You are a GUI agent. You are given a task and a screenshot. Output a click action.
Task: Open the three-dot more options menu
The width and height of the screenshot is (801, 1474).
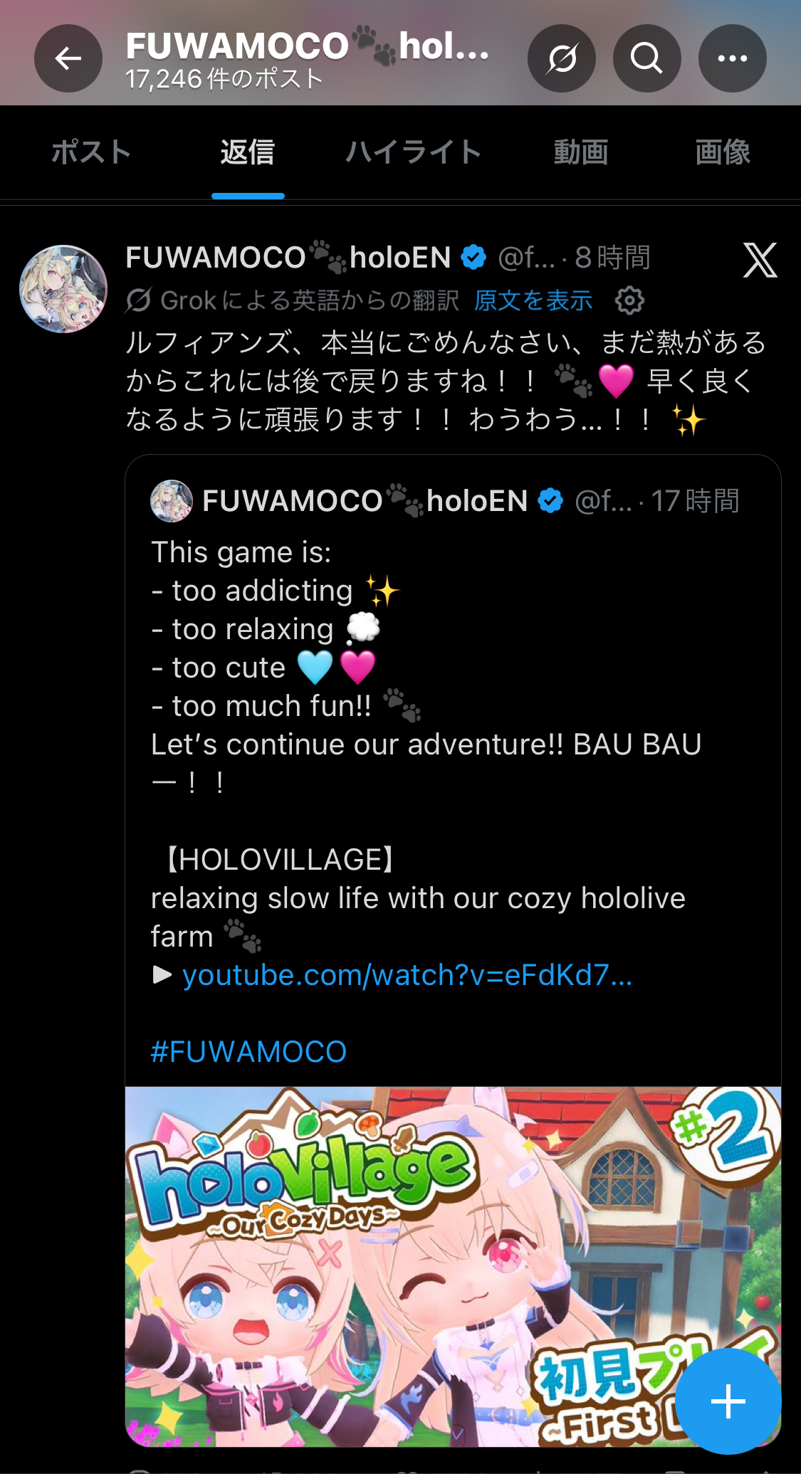tap(733, 58)
